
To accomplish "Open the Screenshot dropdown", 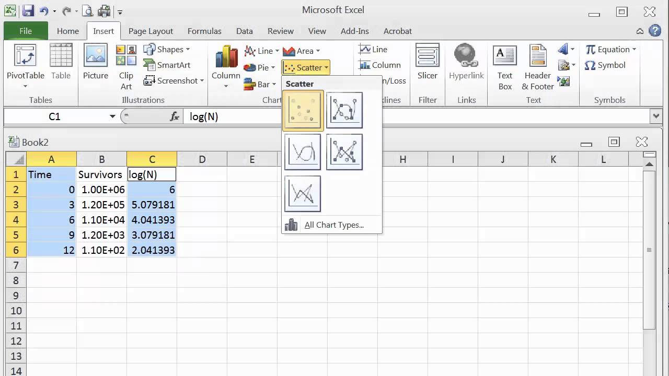I will 174,80.
